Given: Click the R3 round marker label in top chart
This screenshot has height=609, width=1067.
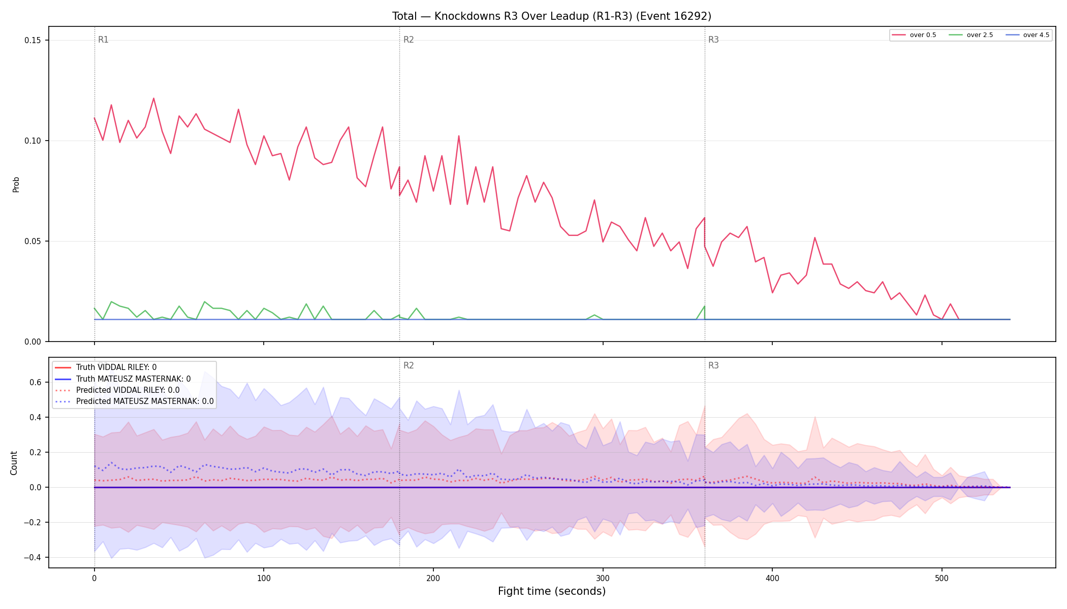Looking at the screenshot, I should [713, 40].
